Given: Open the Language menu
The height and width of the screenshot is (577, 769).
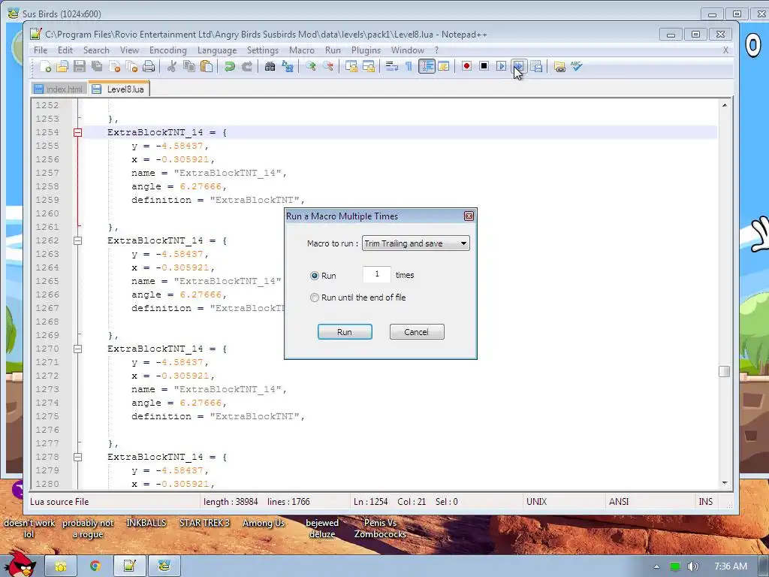Looking at the screenshot, I should [x=217, y=50].
